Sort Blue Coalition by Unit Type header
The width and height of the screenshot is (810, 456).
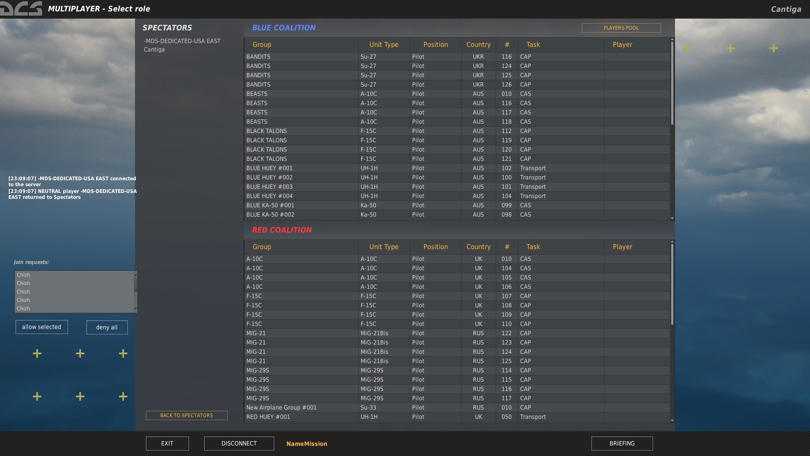click(384, 45)
